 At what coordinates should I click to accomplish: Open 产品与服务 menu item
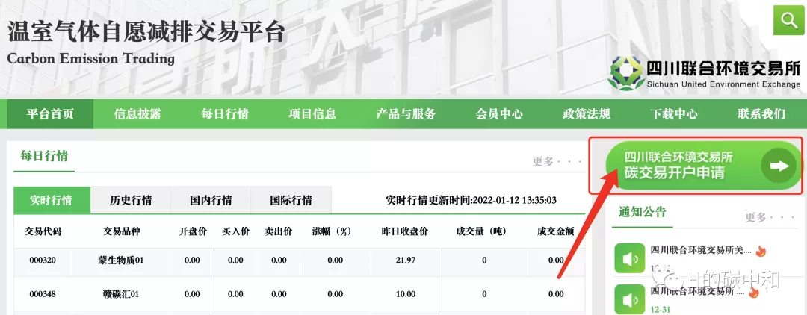pos(406,113)
